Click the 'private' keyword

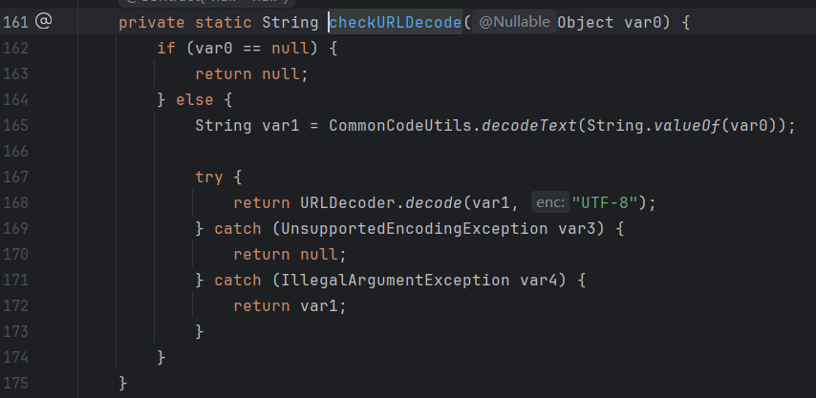point(148,21)
